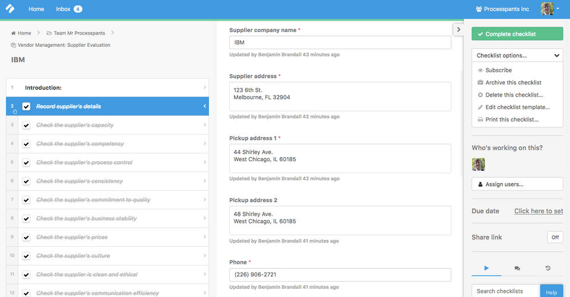Uncheck Check the supplier's business stability

(26, 219)
